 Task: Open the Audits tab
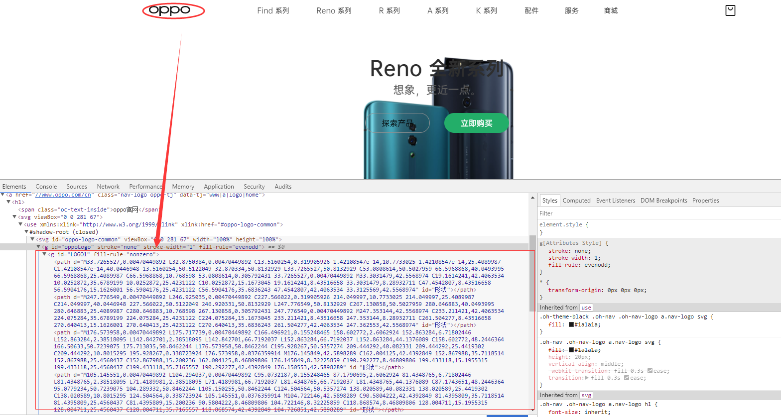click(x=283, y=187)
